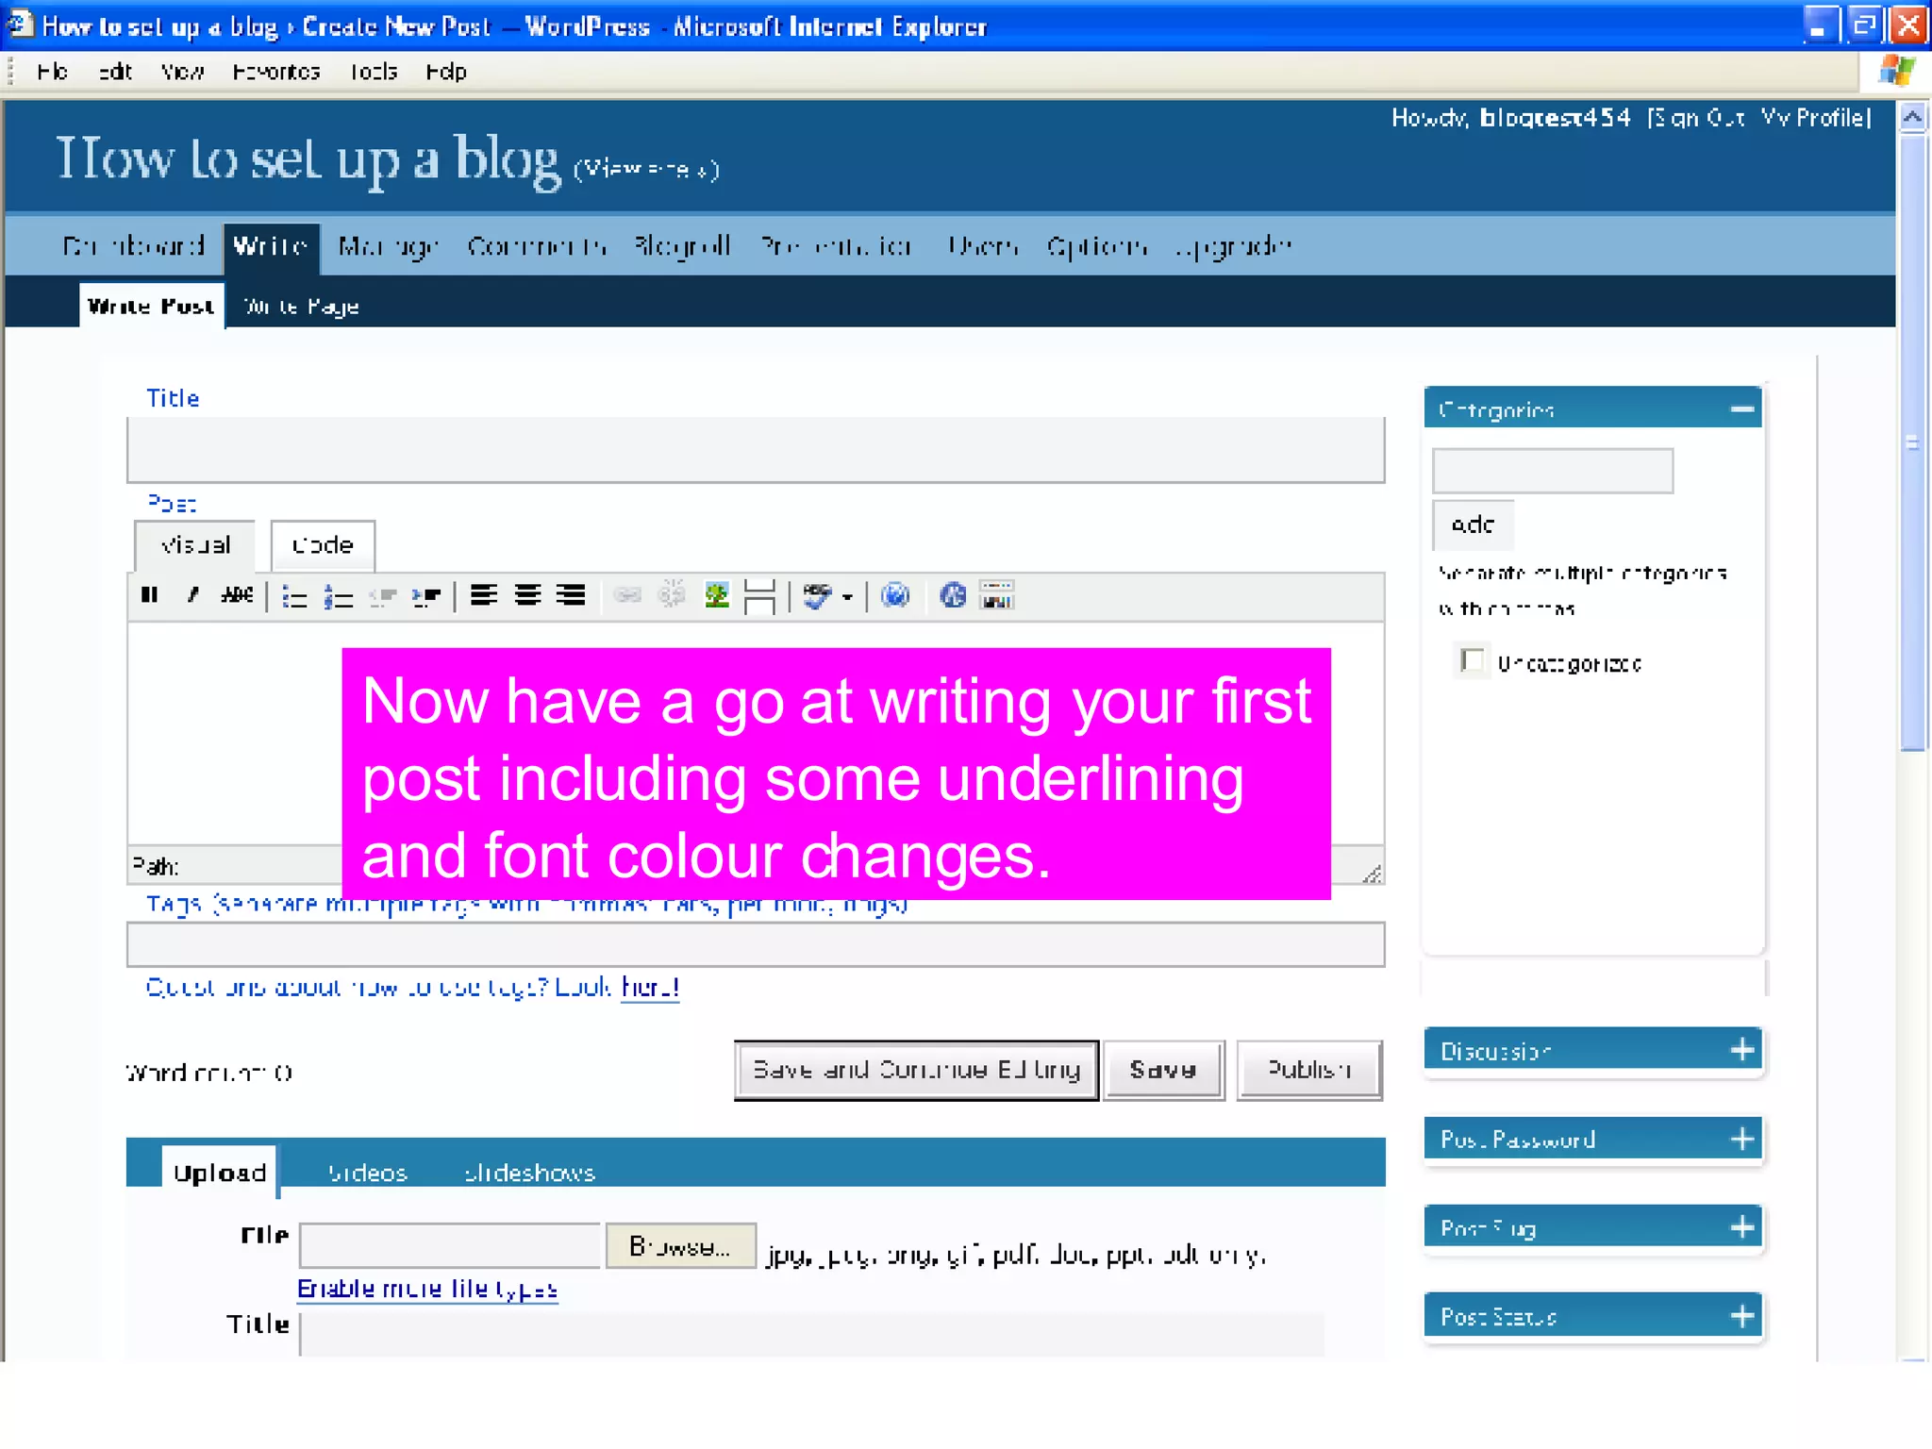Follow the Enable more file types link
Screen dimensions: 1932x1449
tap(427, 1289)
